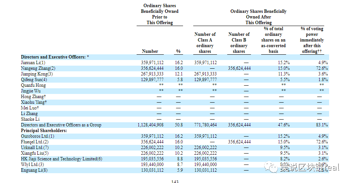Select the name Xiaohu Yang†
The height and width of the screenshot is (183, 351).
(34, 102)
